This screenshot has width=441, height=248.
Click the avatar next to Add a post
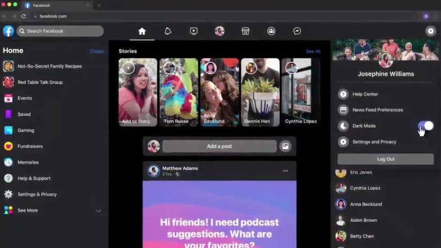153,146
